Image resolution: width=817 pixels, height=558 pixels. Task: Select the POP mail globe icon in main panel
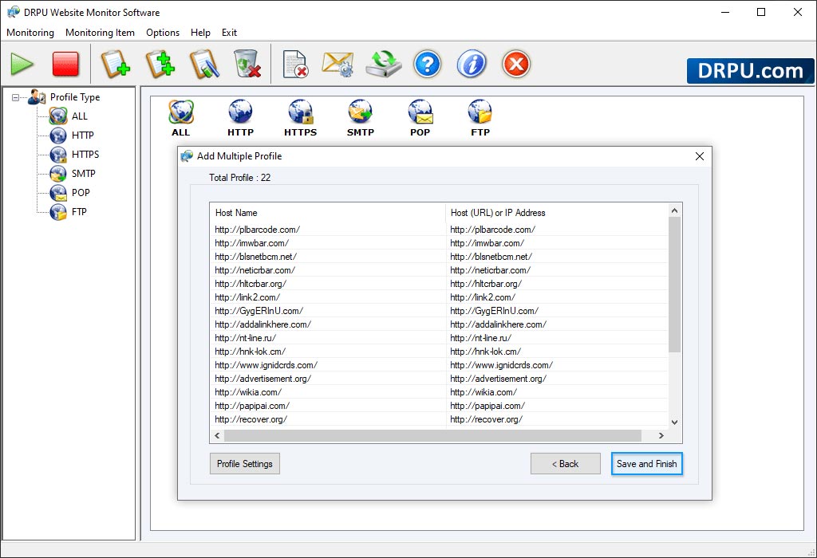(420, 118)
